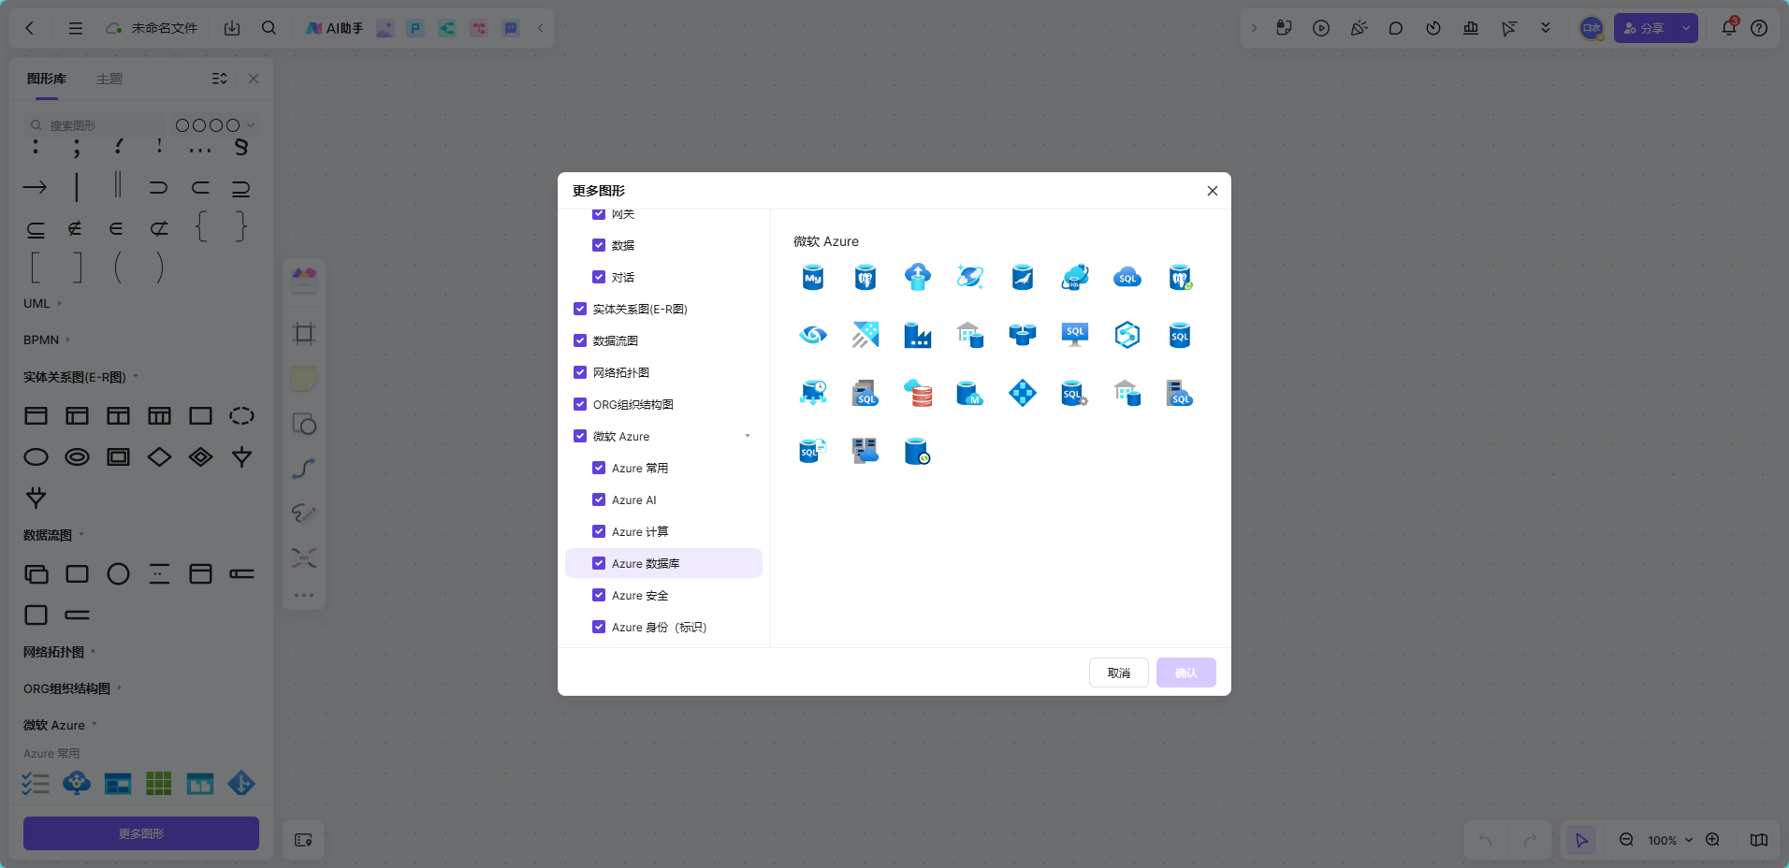1789x868 pixels.
Task: Select the MariaDB seal database icon
Action: (1022, 277)
